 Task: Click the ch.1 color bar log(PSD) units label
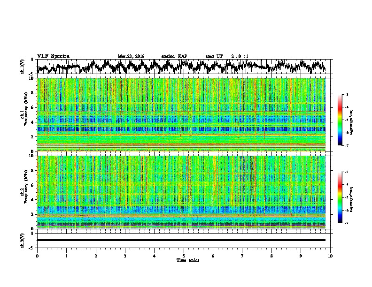point(352,122)
